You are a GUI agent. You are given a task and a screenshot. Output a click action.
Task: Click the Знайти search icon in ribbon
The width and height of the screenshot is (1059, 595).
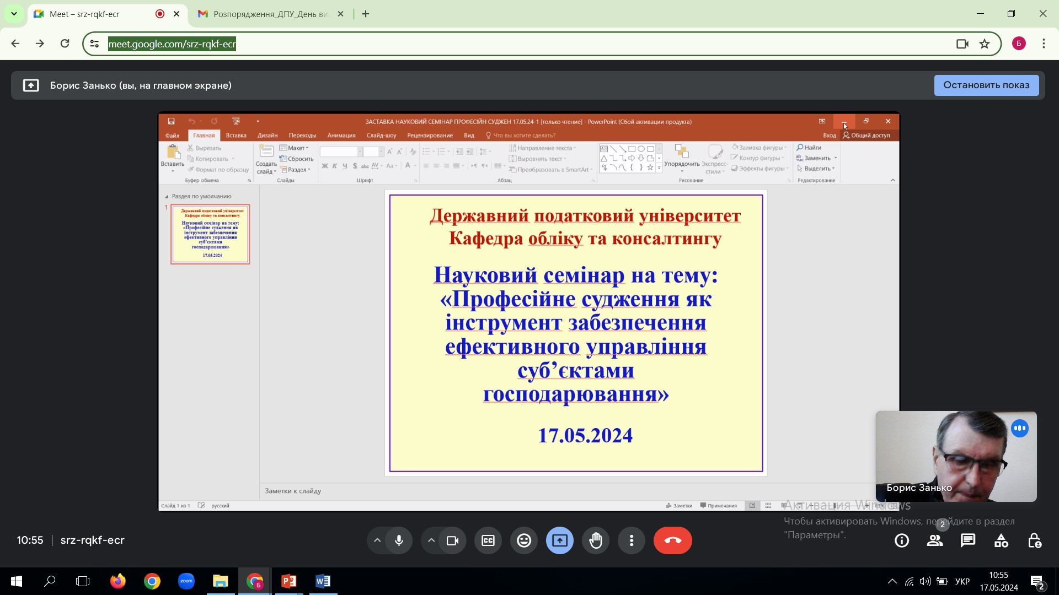[810, 148]
